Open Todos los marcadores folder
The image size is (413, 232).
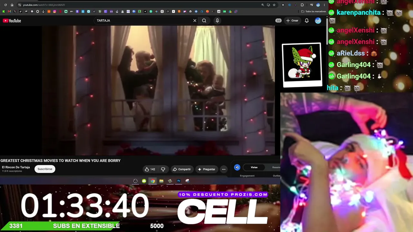(x=313, y=12)
